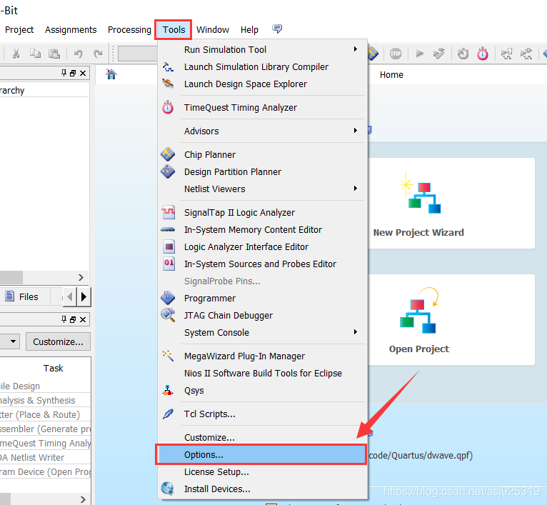Click the Start Analysis & Synthesis toolbar icon
547x505 pixels.
438,54
